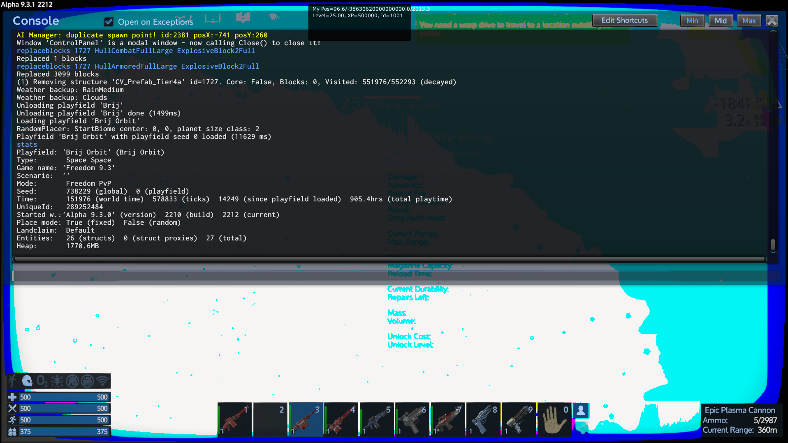The height and width of the screenshot is (443, 788).
Task: Click the player profile icon beside hotbar
Action: [x=581, y=410]
